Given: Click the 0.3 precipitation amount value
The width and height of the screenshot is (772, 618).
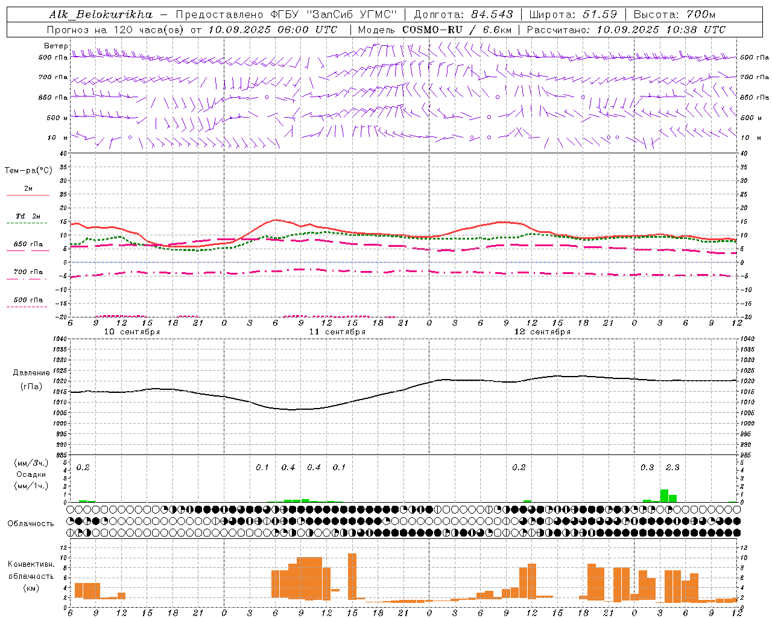Looking at the screenshot, I should click(x=647, y=467).
